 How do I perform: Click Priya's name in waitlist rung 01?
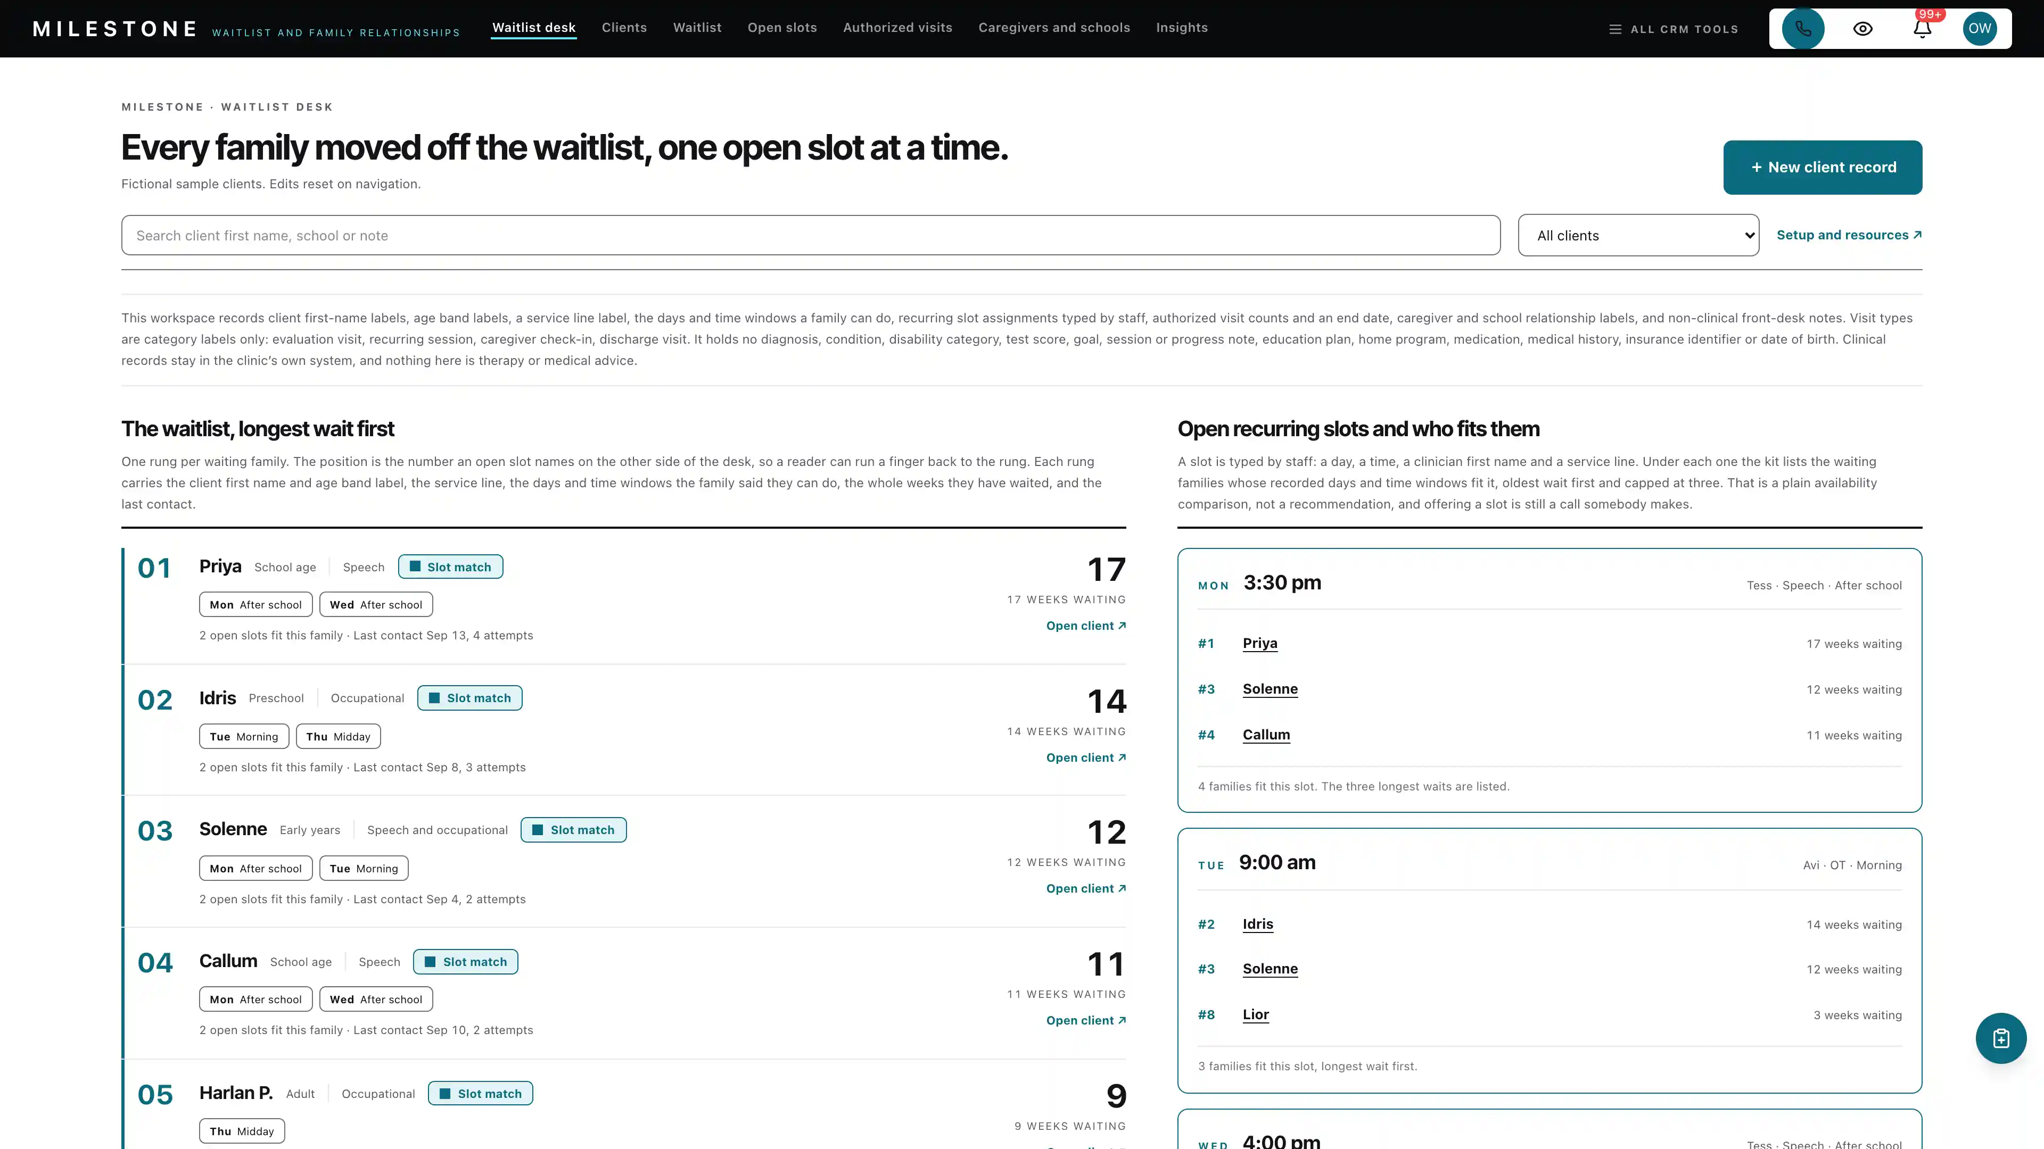coord(220,566)
